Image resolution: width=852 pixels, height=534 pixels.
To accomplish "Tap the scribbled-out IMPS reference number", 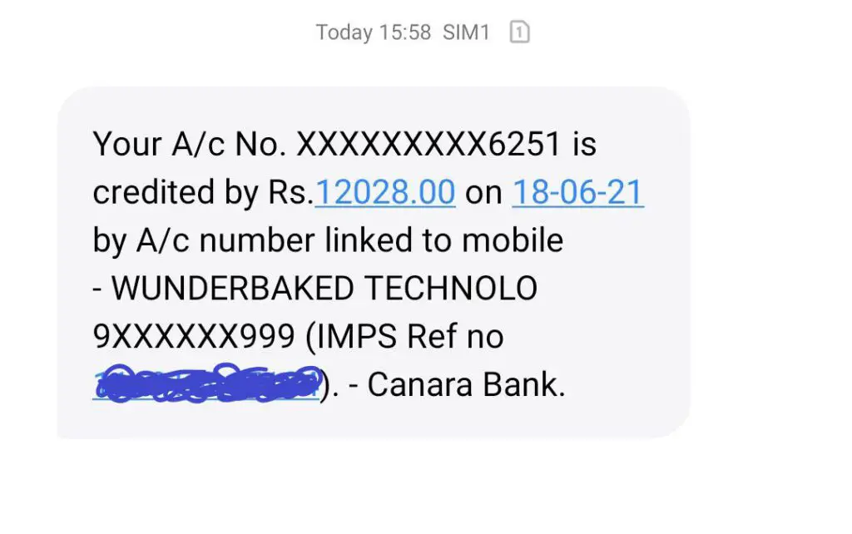I will tap(207, 383).
